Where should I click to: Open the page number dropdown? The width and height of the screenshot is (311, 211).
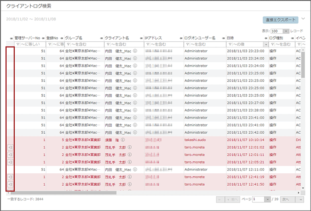267,199
